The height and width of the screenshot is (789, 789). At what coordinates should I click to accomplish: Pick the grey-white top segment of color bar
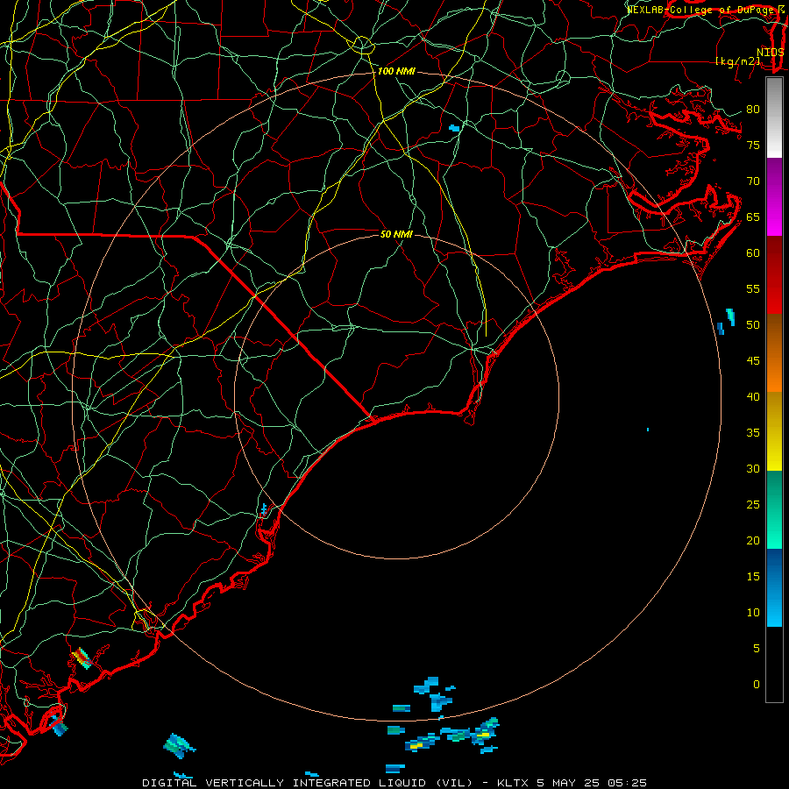pos(774,117)
